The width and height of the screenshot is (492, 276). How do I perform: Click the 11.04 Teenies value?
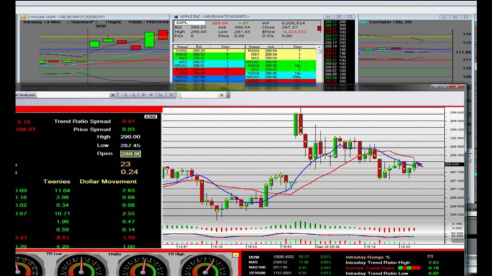[62, 191]
